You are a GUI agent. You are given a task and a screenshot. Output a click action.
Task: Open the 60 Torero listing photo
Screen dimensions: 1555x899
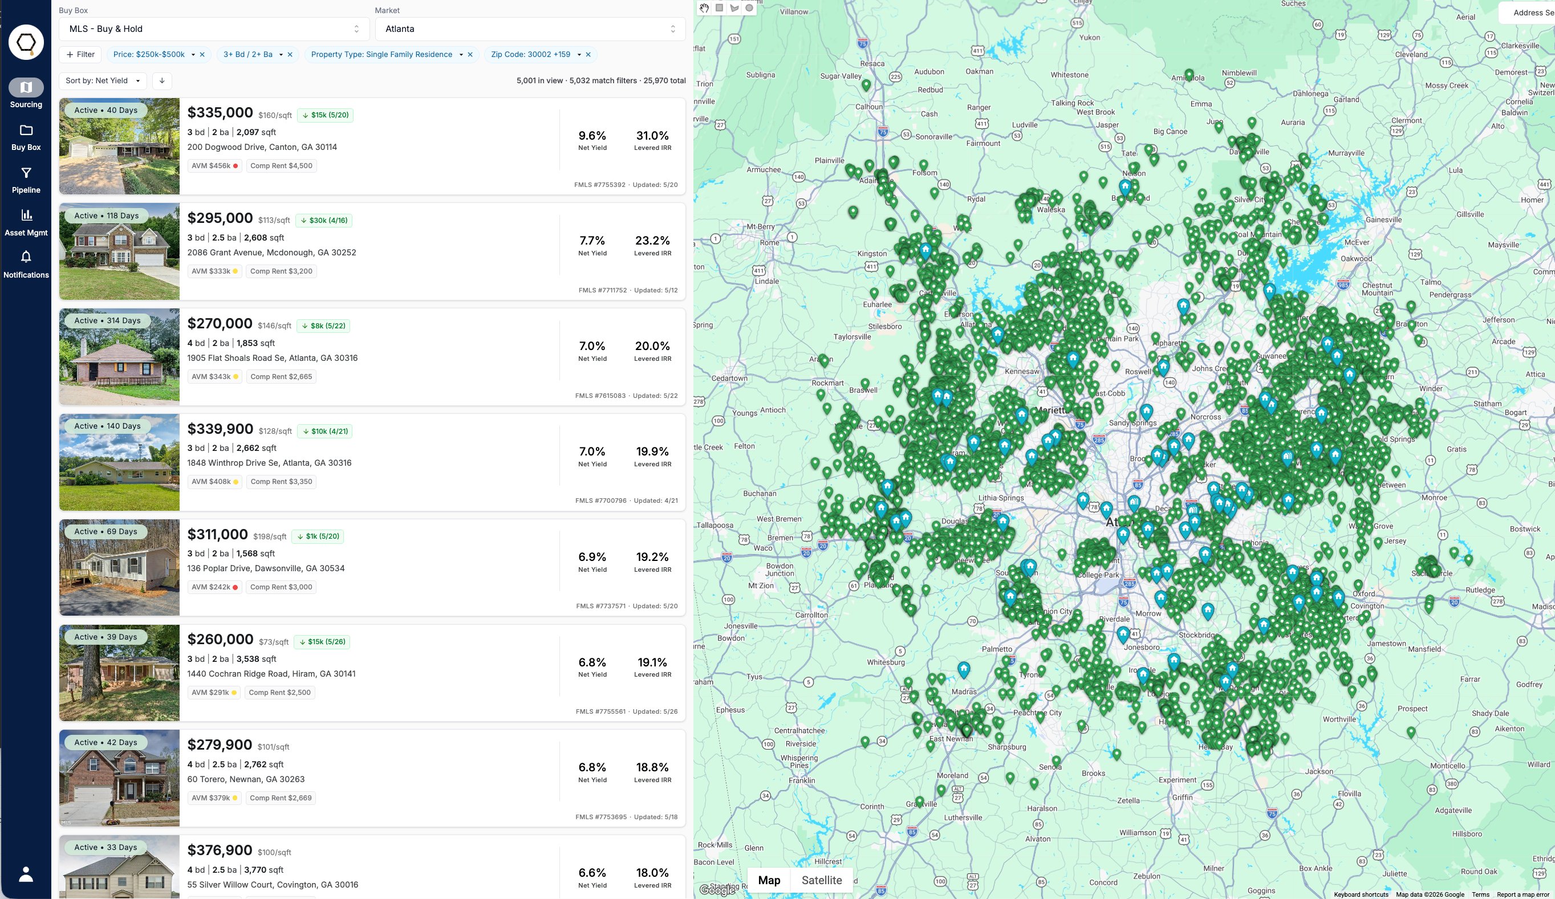[119, 778]
